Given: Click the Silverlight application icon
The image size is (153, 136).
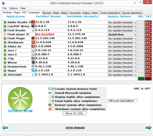Looking at the screenshot, I should pos(33,75).
